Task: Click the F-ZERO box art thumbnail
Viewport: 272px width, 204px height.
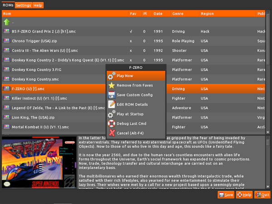Action: (x=39, y=162)
